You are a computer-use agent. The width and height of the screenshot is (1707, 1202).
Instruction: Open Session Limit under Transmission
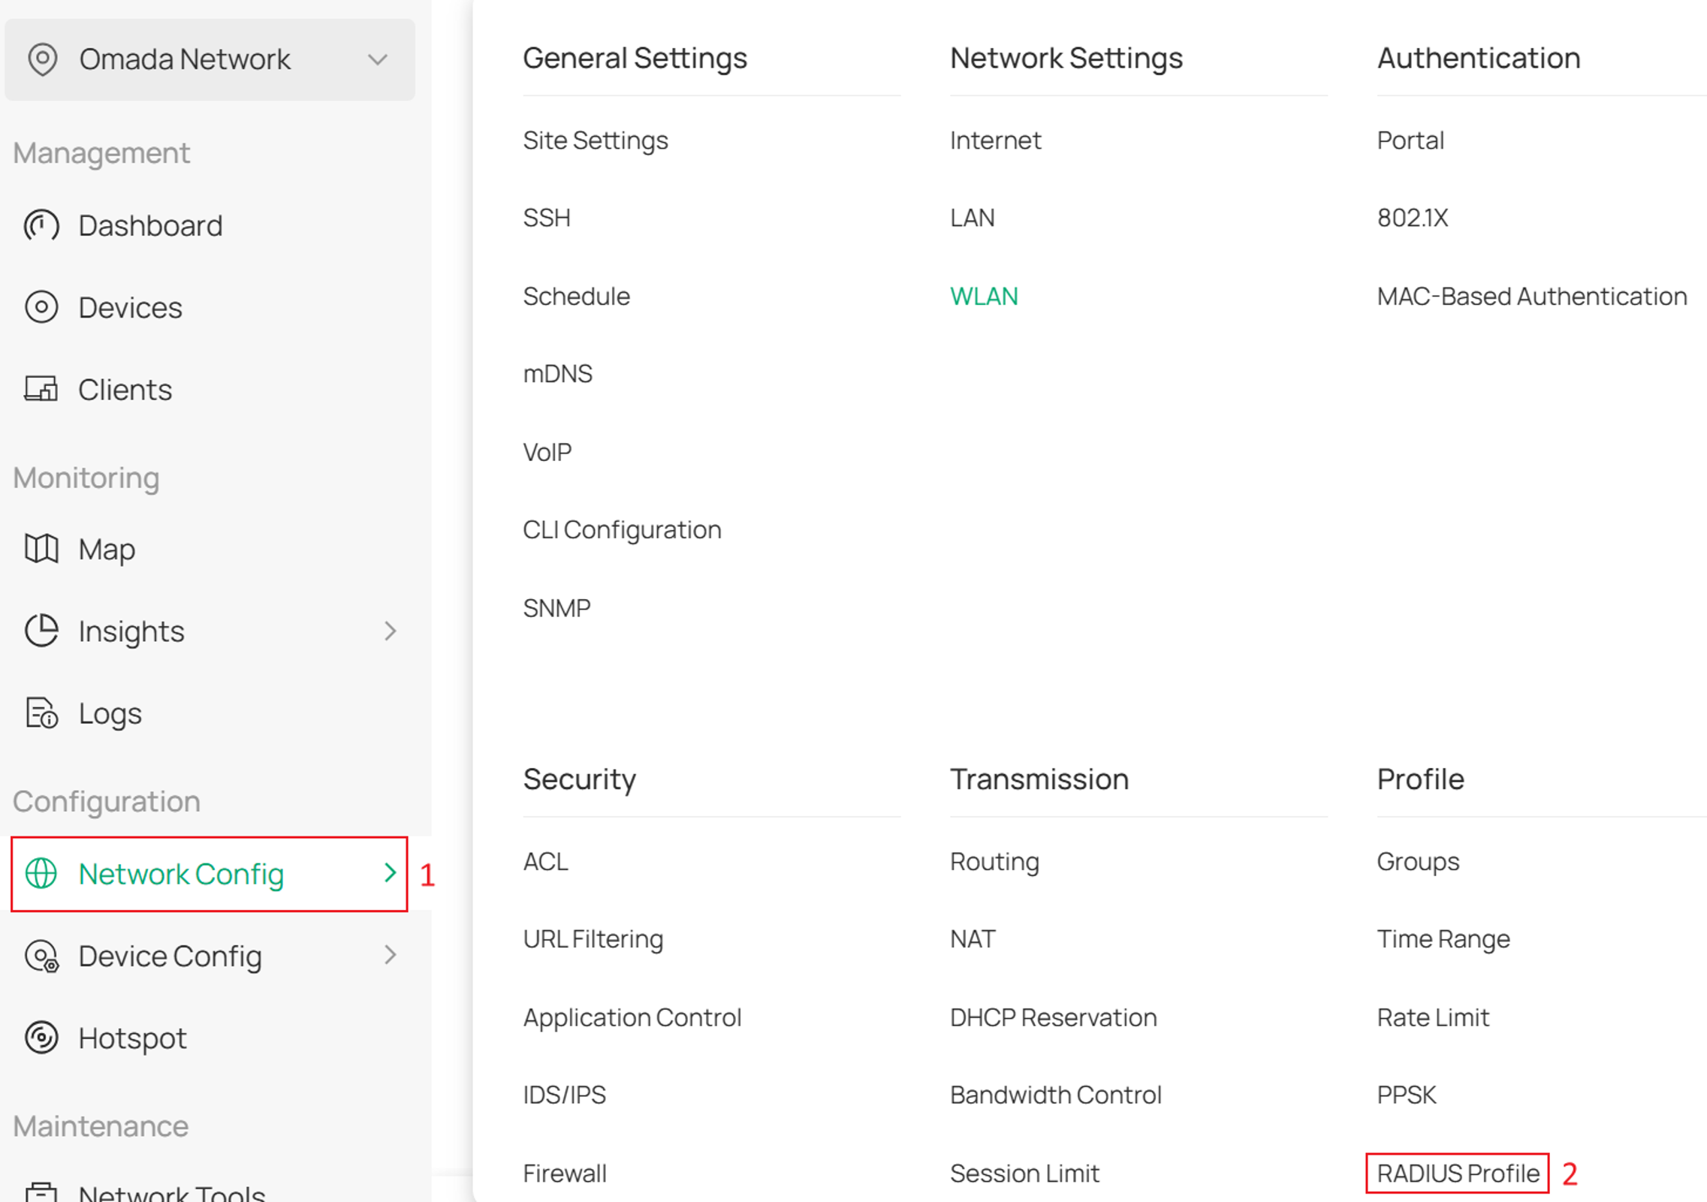(1024, 1173)
